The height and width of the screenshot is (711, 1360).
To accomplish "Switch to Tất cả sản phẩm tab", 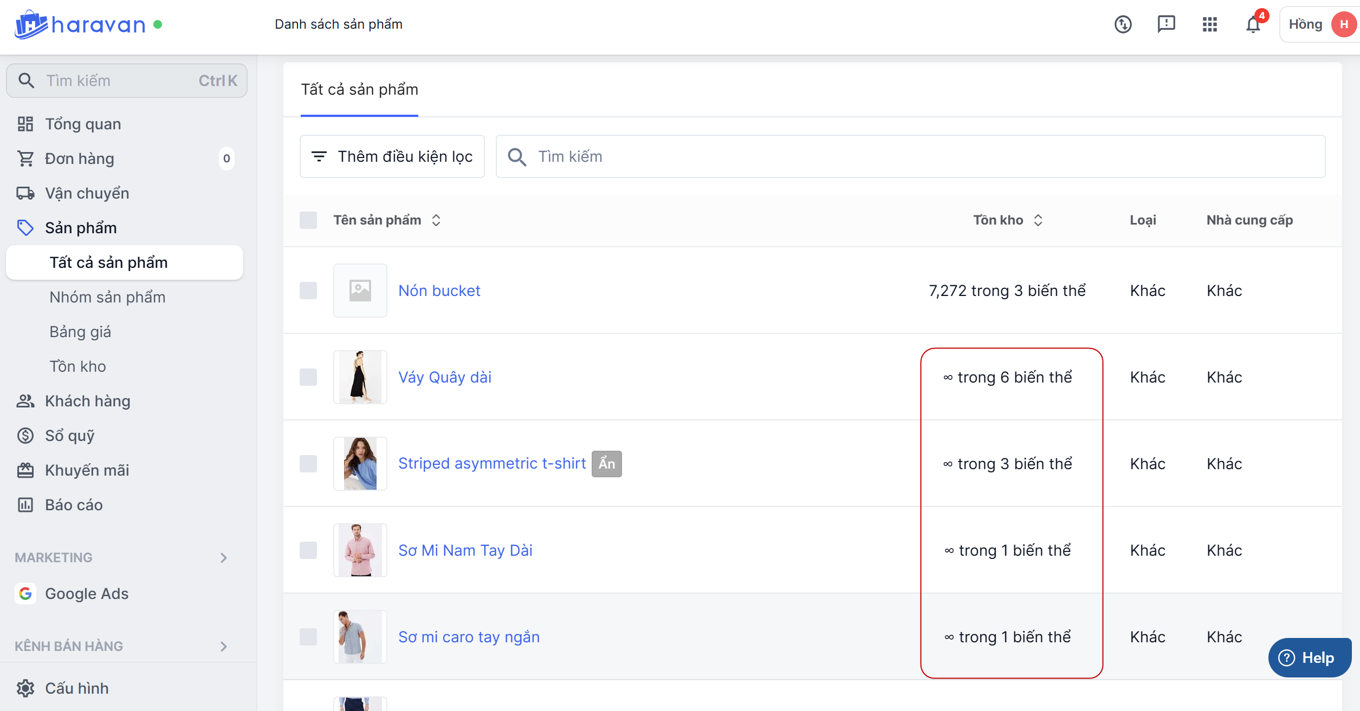I will point(359,90).
